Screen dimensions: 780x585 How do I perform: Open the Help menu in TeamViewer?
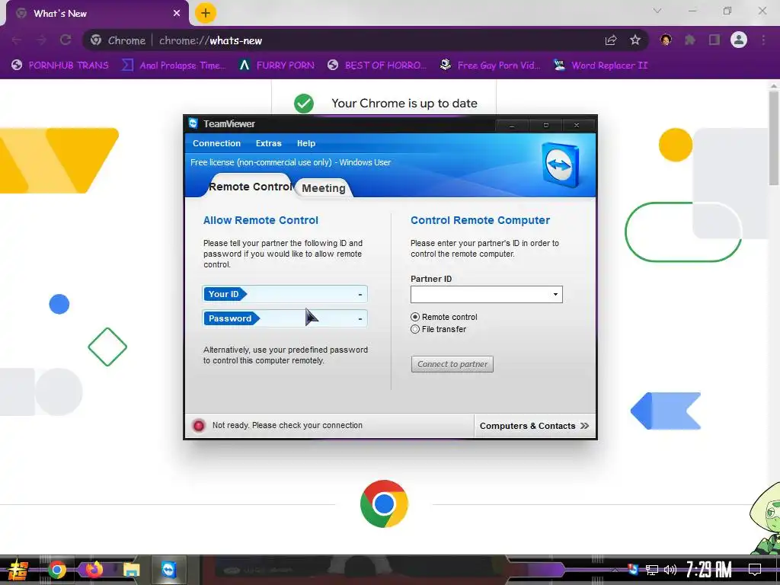click(x=306, y=143)
